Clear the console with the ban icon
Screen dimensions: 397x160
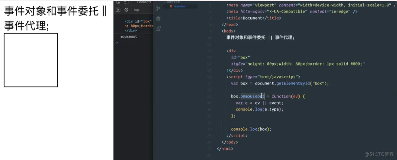pos(126,10)
